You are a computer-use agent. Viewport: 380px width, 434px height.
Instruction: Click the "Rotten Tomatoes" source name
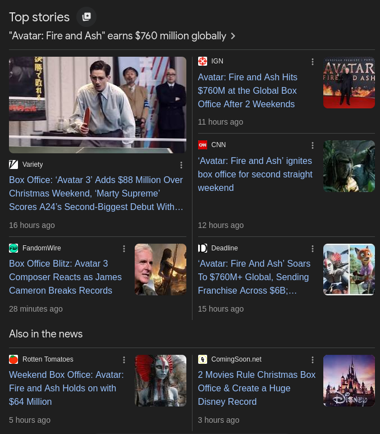click(x=48, y=359)
